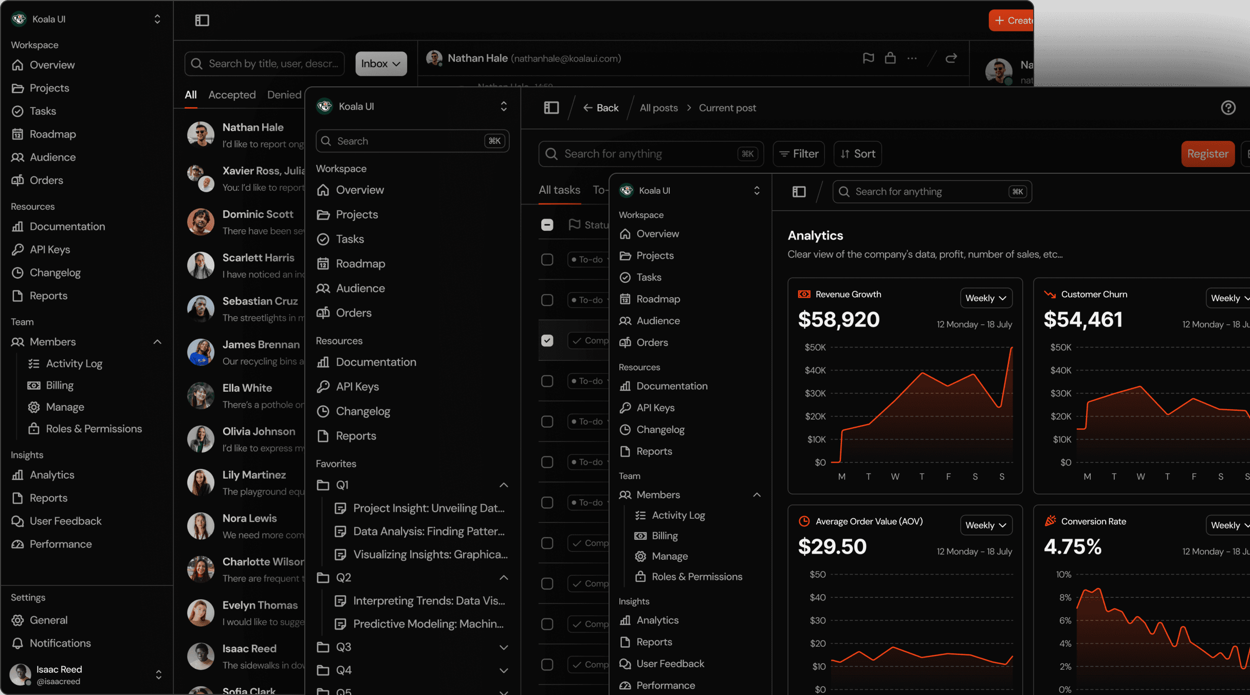Select the All tasks tab
Viewport: 1250px width, 695px height.
[x=559, y=190]
